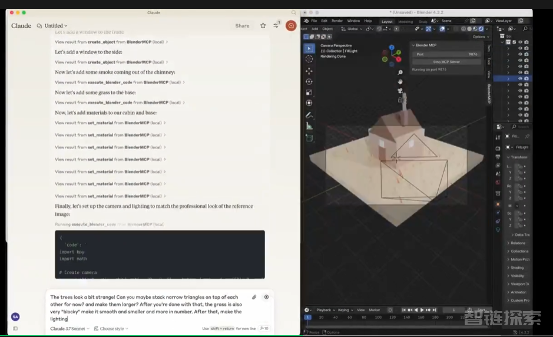553x337 pixels.
Task: Select the Measure tool
Action: click(x=309, y=126)
